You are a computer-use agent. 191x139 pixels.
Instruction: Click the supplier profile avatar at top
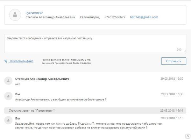15,15
